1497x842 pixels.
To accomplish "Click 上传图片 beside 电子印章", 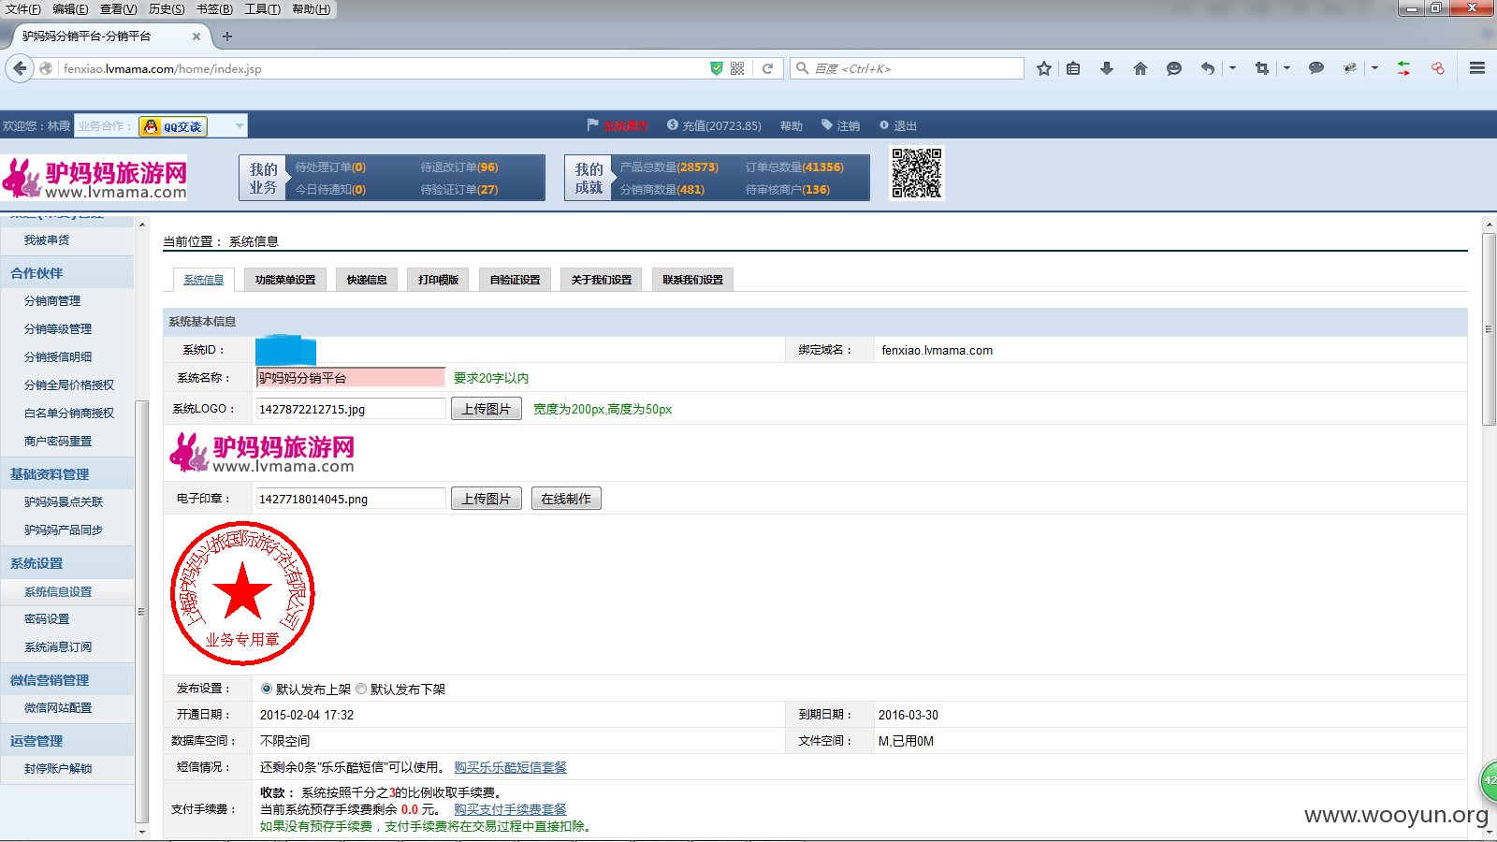I will click(487, 499).
